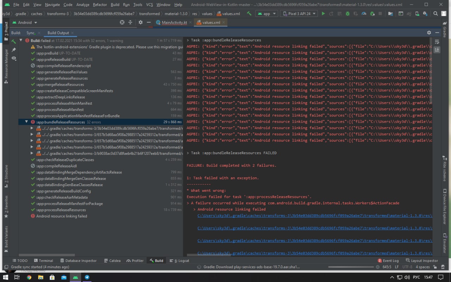The width and height of the screenshot is (451, 282).
Task: Open the app run configuration dropdown
Action: click(266, 13)
